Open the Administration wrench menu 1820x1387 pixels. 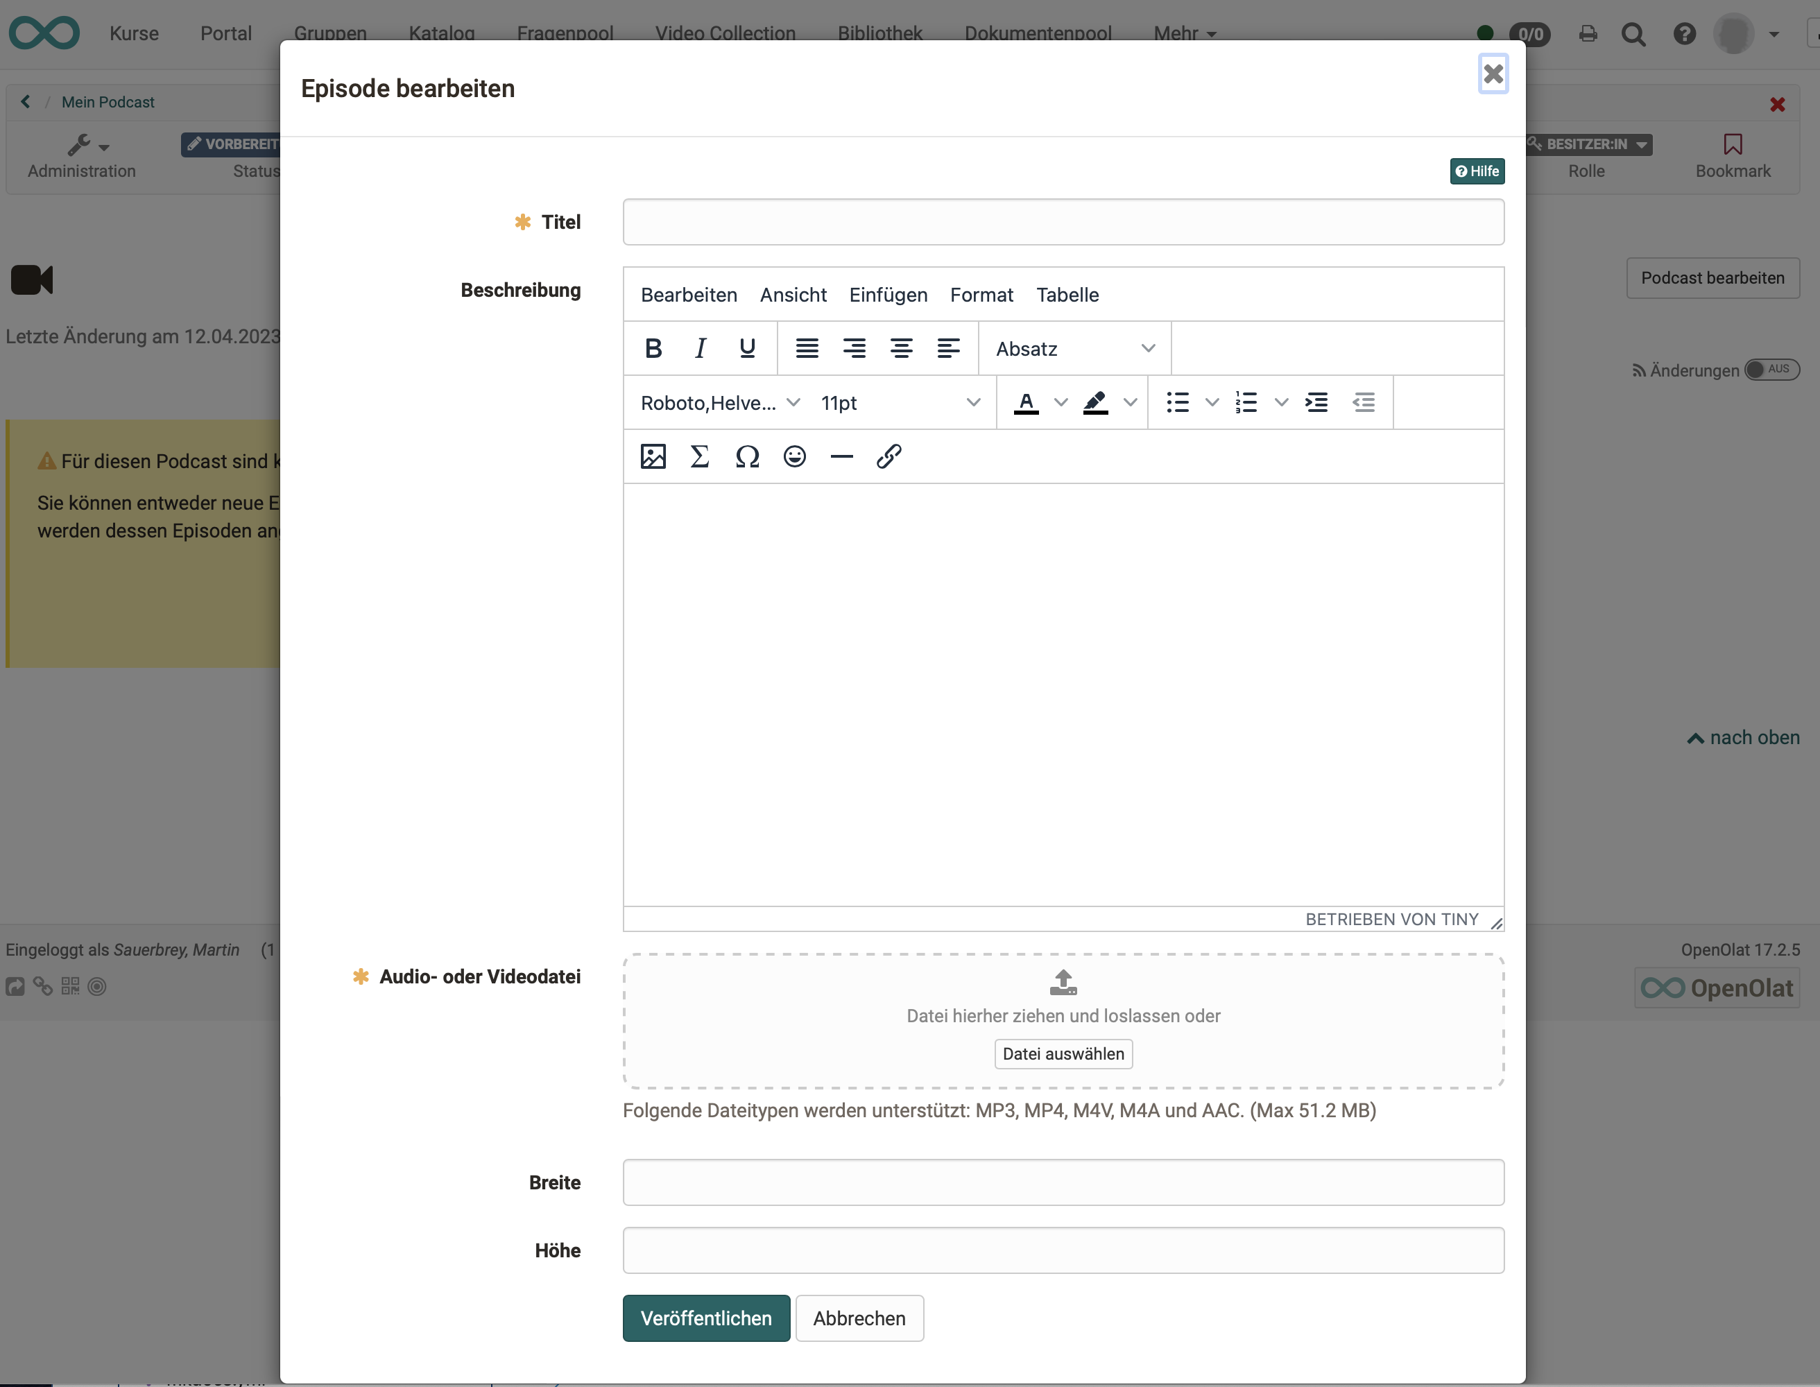(x=87, y=146)
